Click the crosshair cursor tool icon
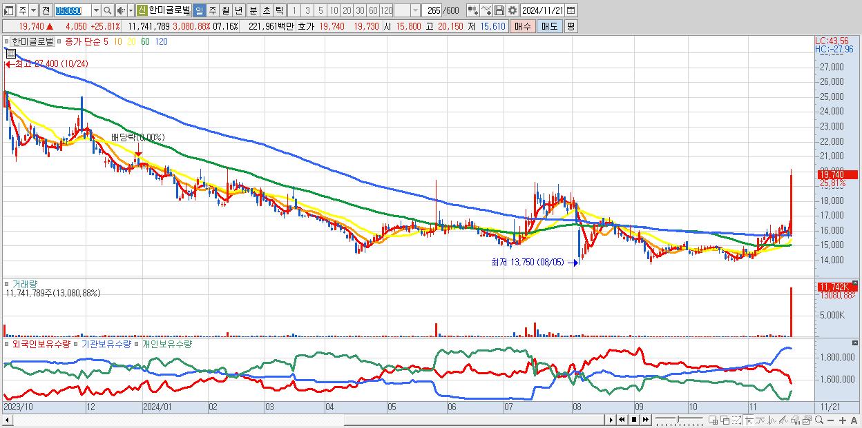 click(749, 420)
